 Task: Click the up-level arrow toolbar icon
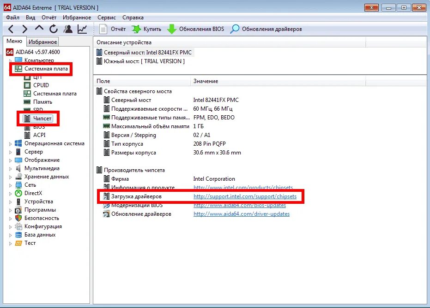(39, 28)
